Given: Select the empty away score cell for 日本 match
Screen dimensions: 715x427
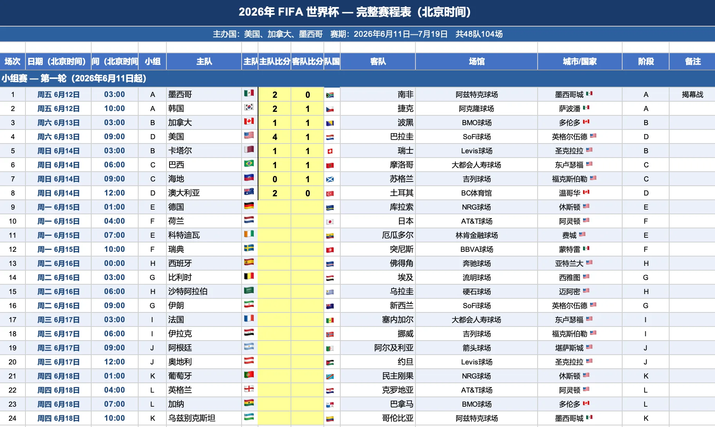Looking at the screenshot, I should coord(307,221).
